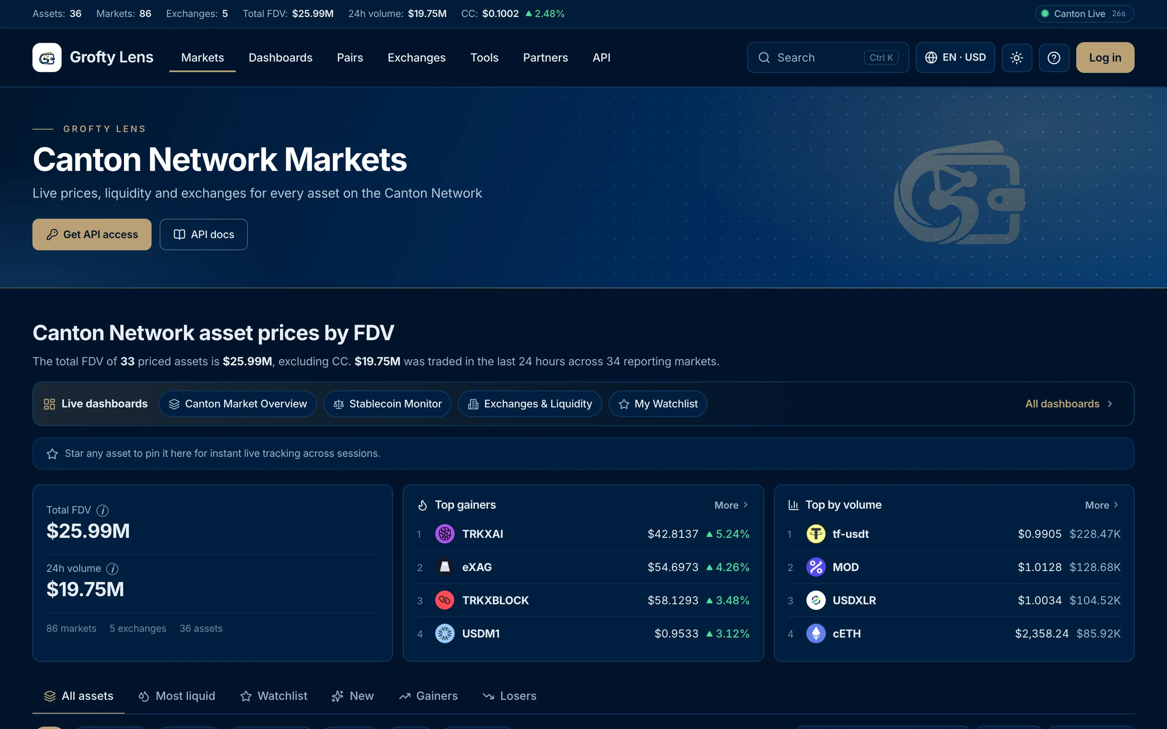Open the Exchanges menu item
This screenshot has width=1167, height=729.
point(416,57)
